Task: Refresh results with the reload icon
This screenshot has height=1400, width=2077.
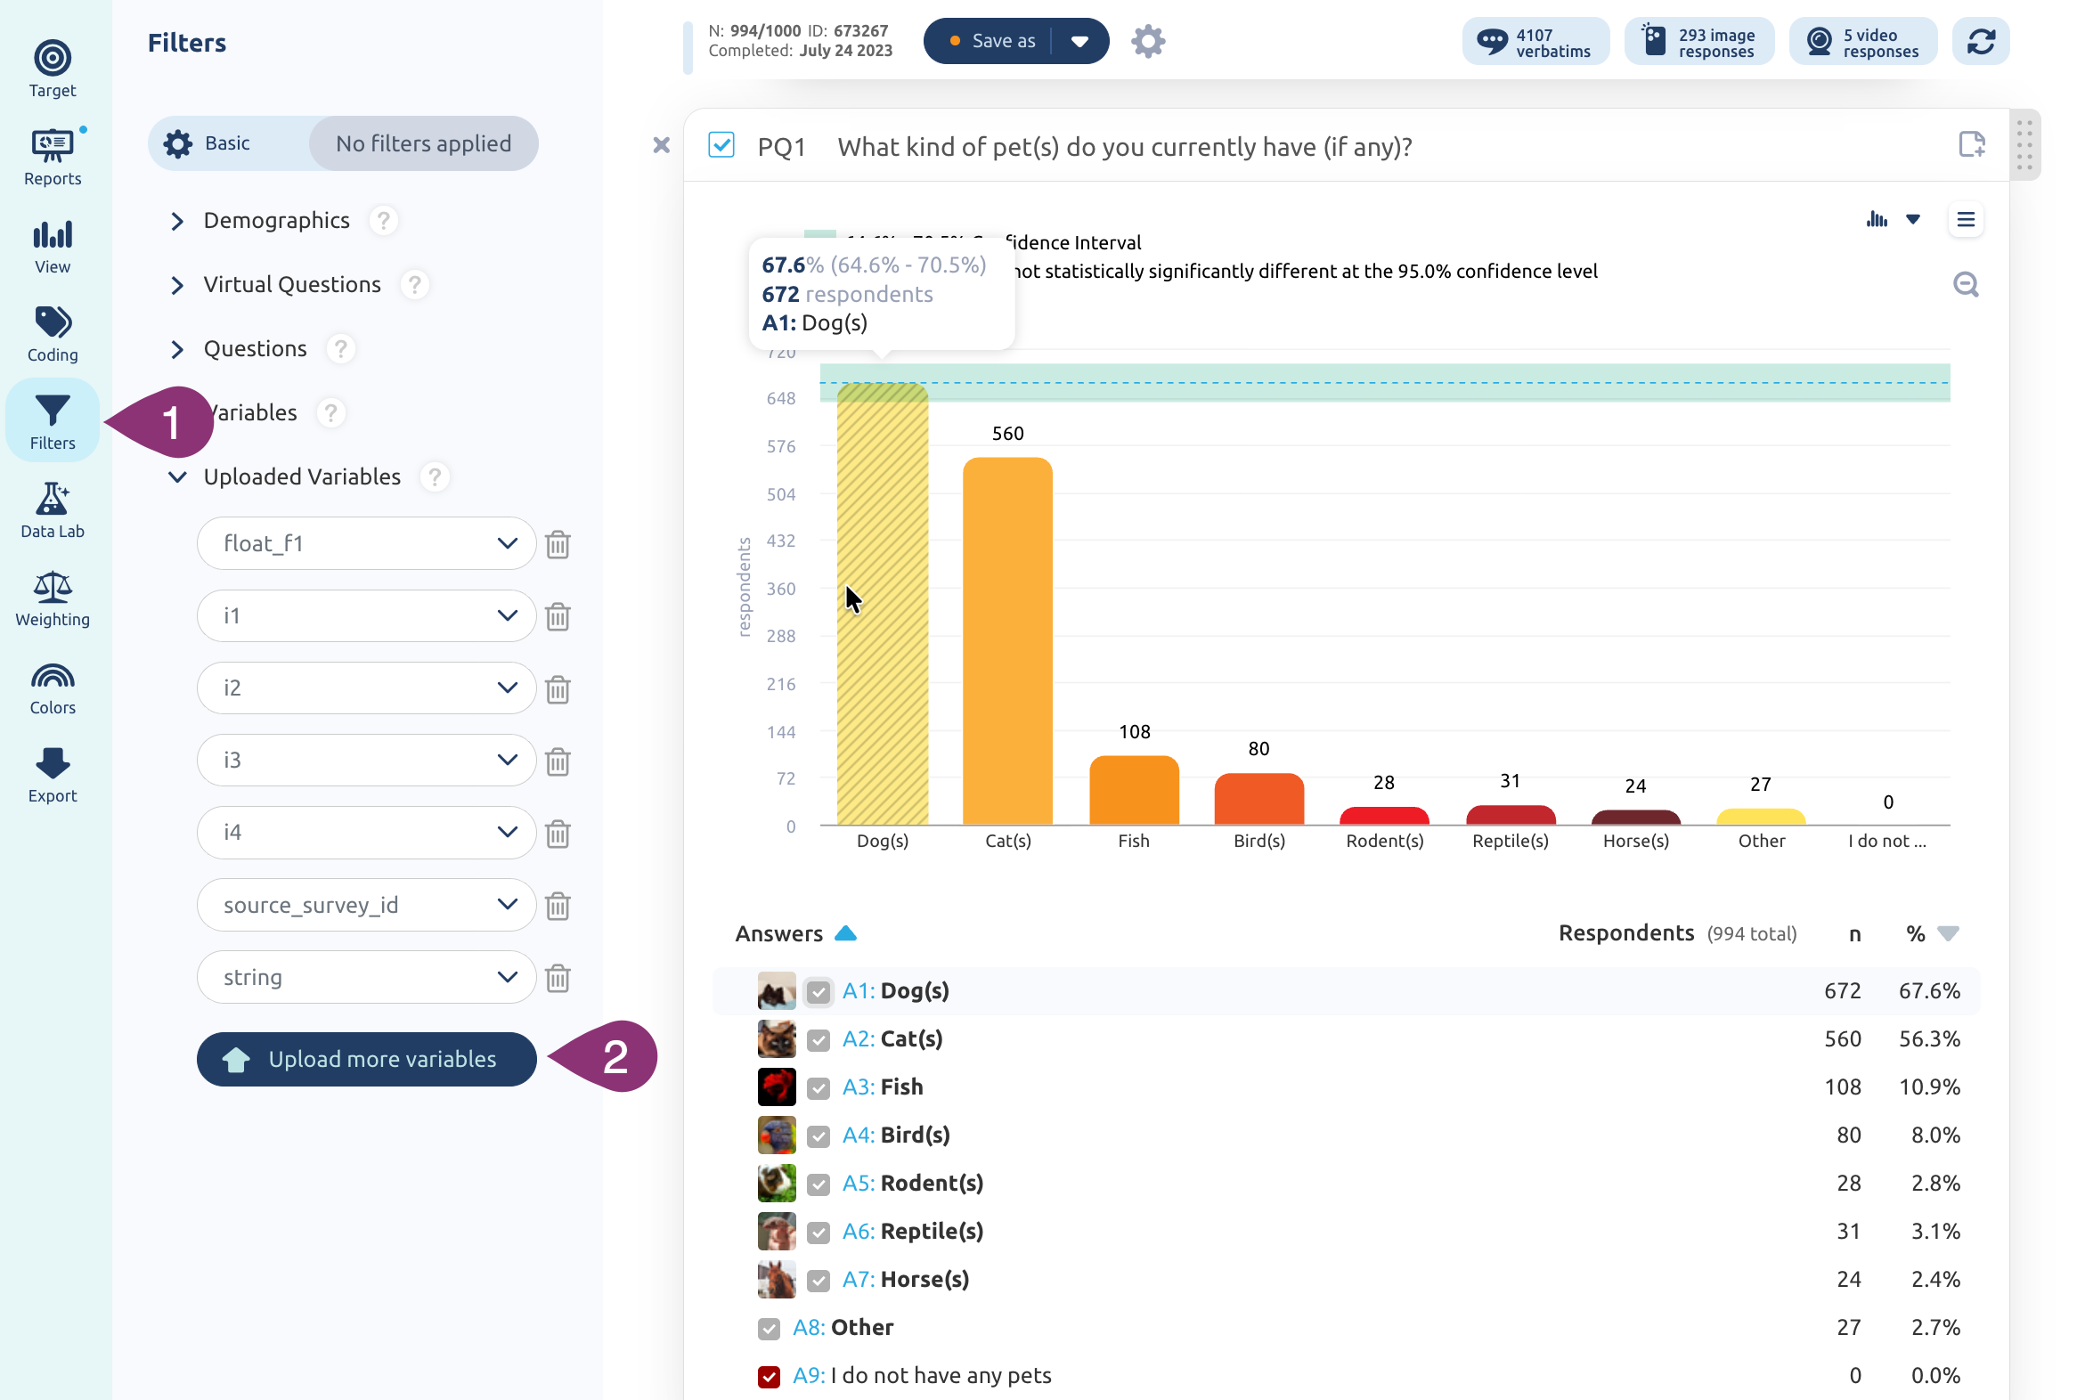Action: [x=1980, y=41]
